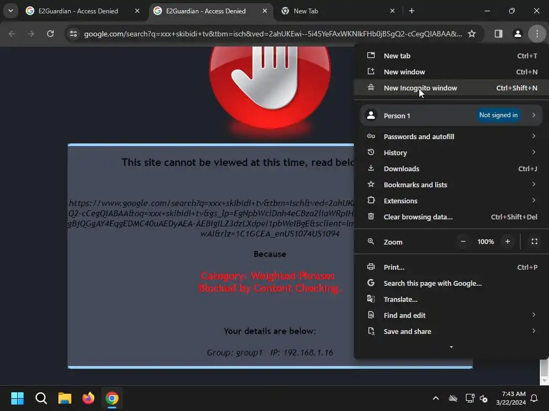Click the key icon beside Passwords and autofill
Image resolution: width=549 pixels, height=411 pixels.
tap(371, 136)
